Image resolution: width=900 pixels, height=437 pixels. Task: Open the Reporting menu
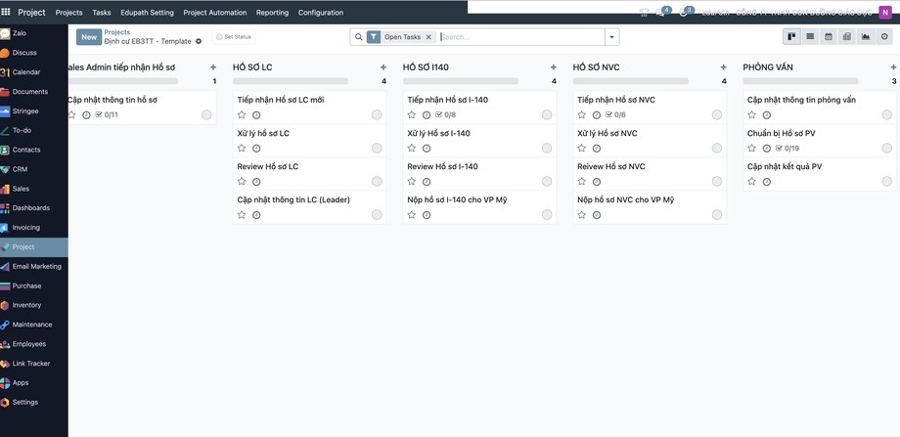(273, 12)
